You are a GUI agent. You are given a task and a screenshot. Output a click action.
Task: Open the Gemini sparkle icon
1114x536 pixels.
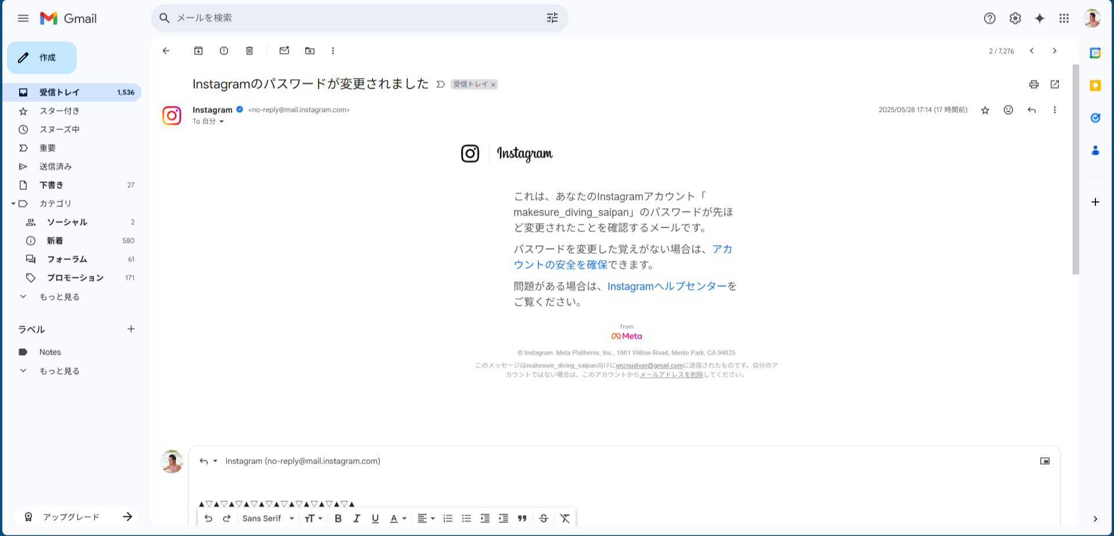pyautogui.click(x=1040, y=19)
